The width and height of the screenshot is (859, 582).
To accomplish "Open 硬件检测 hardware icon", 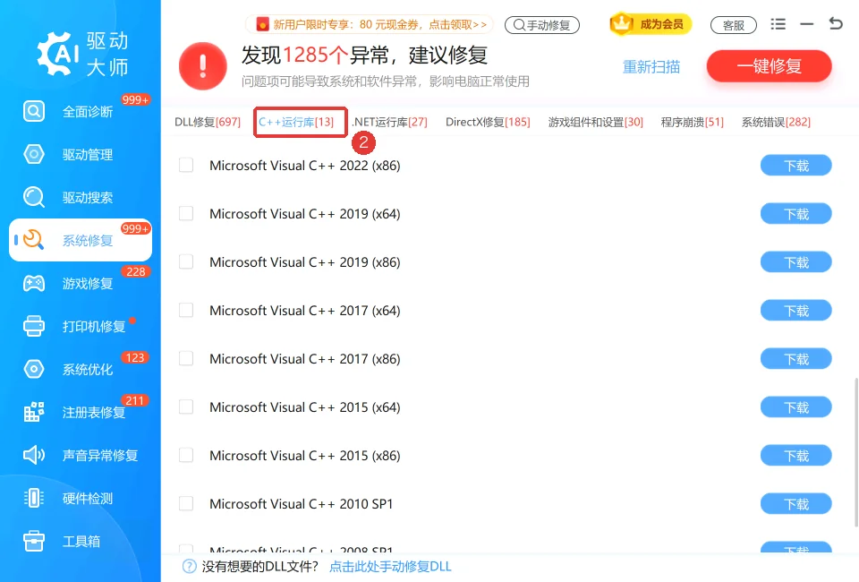I will [34, 498].
